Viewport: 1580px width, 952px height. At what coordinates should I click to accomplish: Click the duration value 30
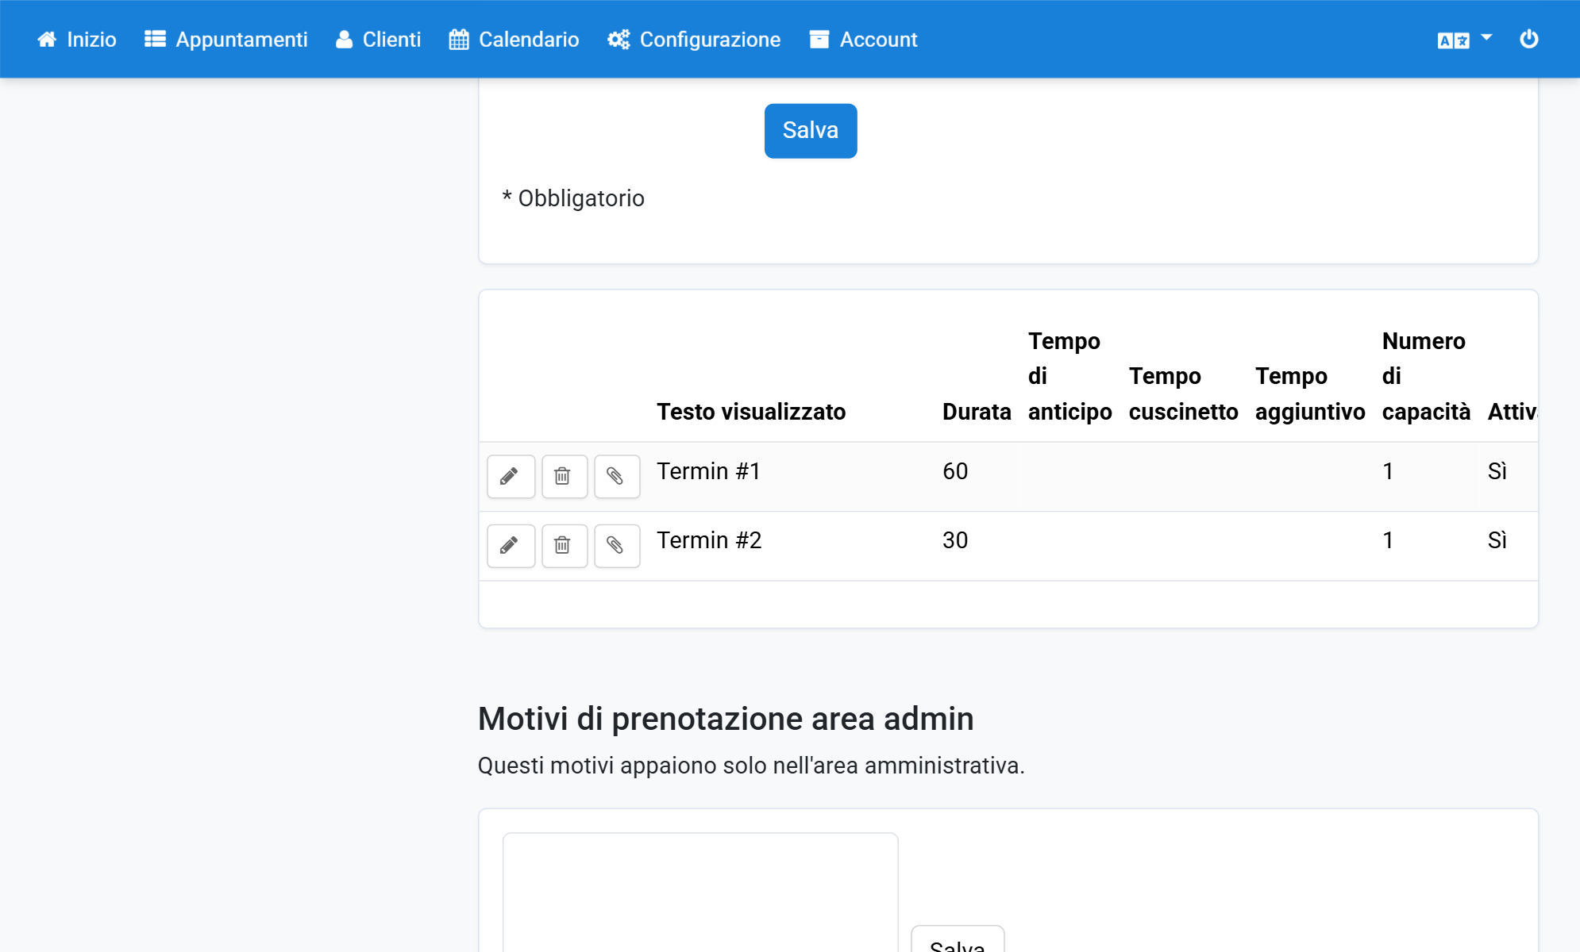coord(955,540)
